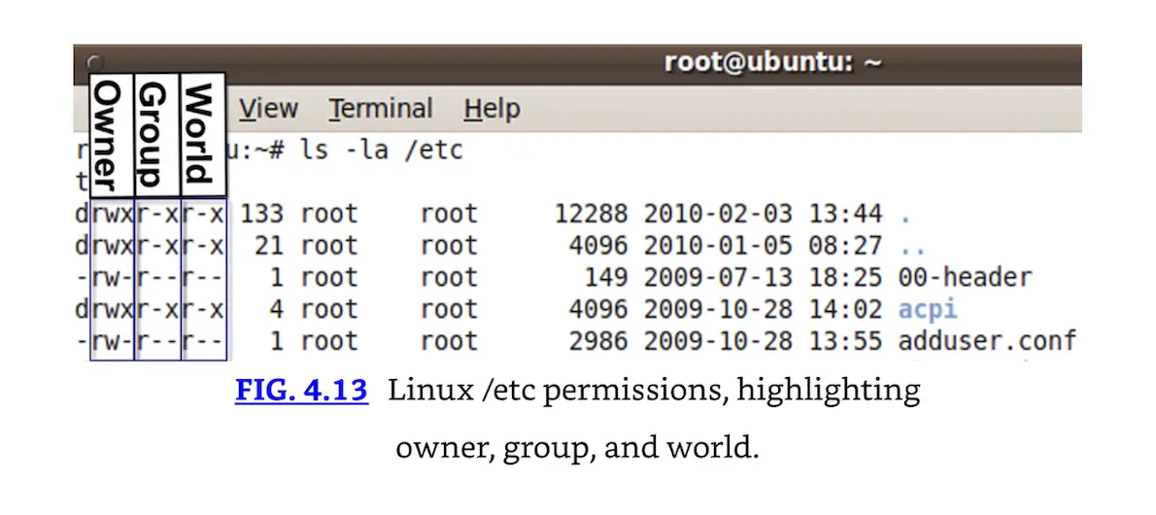Click the 00-header file name
The width and height of the screenshot is (1156, 515).
965,277
